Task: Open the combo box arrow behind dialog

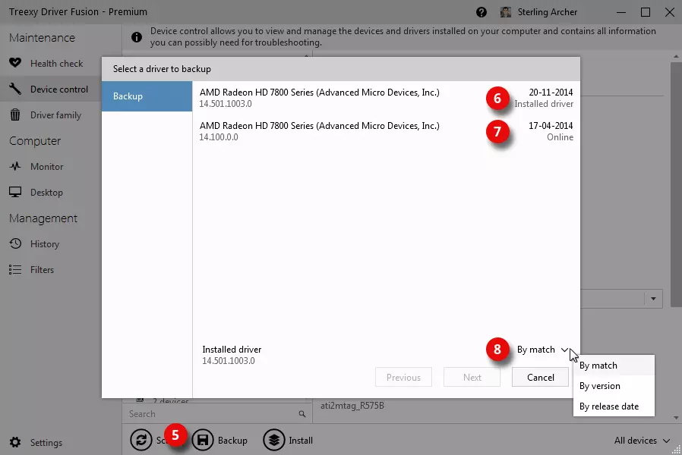Action: tap(653, 299)
